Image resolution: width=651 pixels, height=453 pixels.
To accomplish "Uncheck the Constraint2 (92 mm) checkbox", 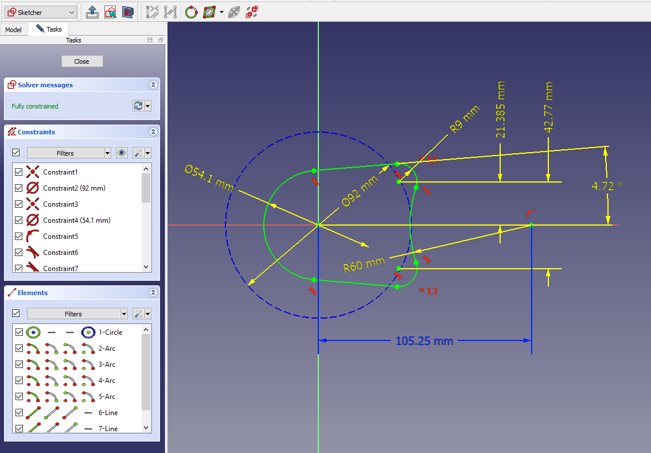I will pos(18,188).
